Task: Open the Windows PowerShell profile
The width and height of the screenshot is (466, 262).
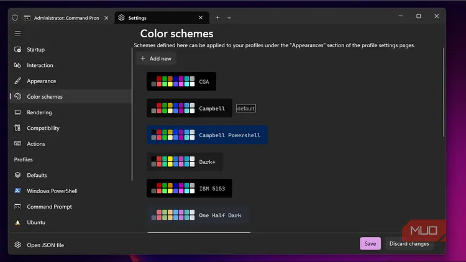Action: pos(71,191)
